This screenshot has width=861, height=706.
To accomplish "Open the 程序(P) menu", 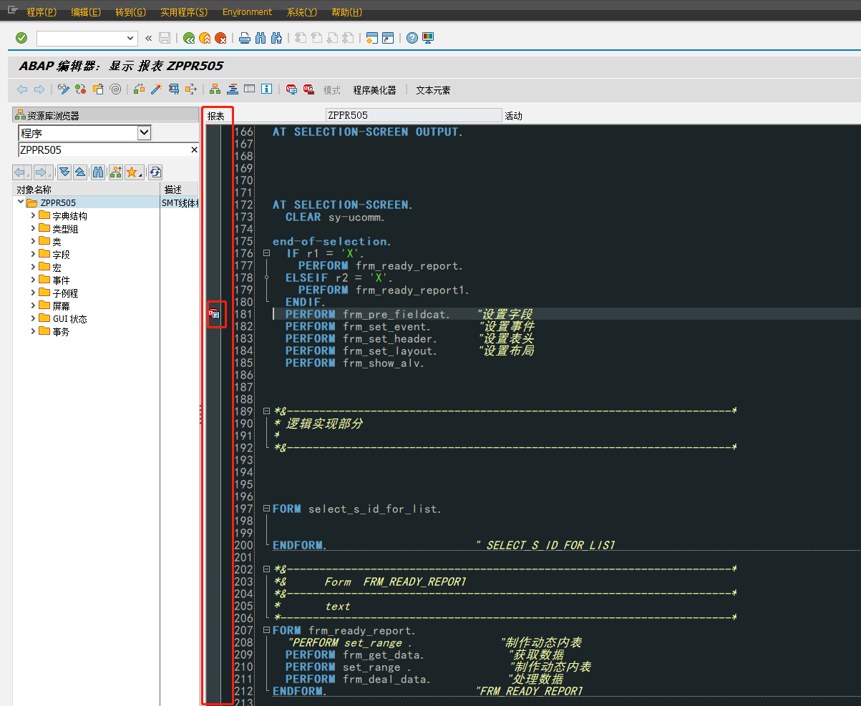I will pos(42,12).
